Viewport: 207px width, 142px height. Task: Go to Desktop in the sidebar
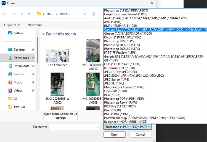[x=17, y=50]
